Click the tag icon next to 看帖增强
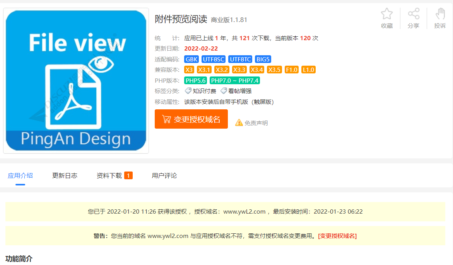453x265 pixels. [224, 91]
